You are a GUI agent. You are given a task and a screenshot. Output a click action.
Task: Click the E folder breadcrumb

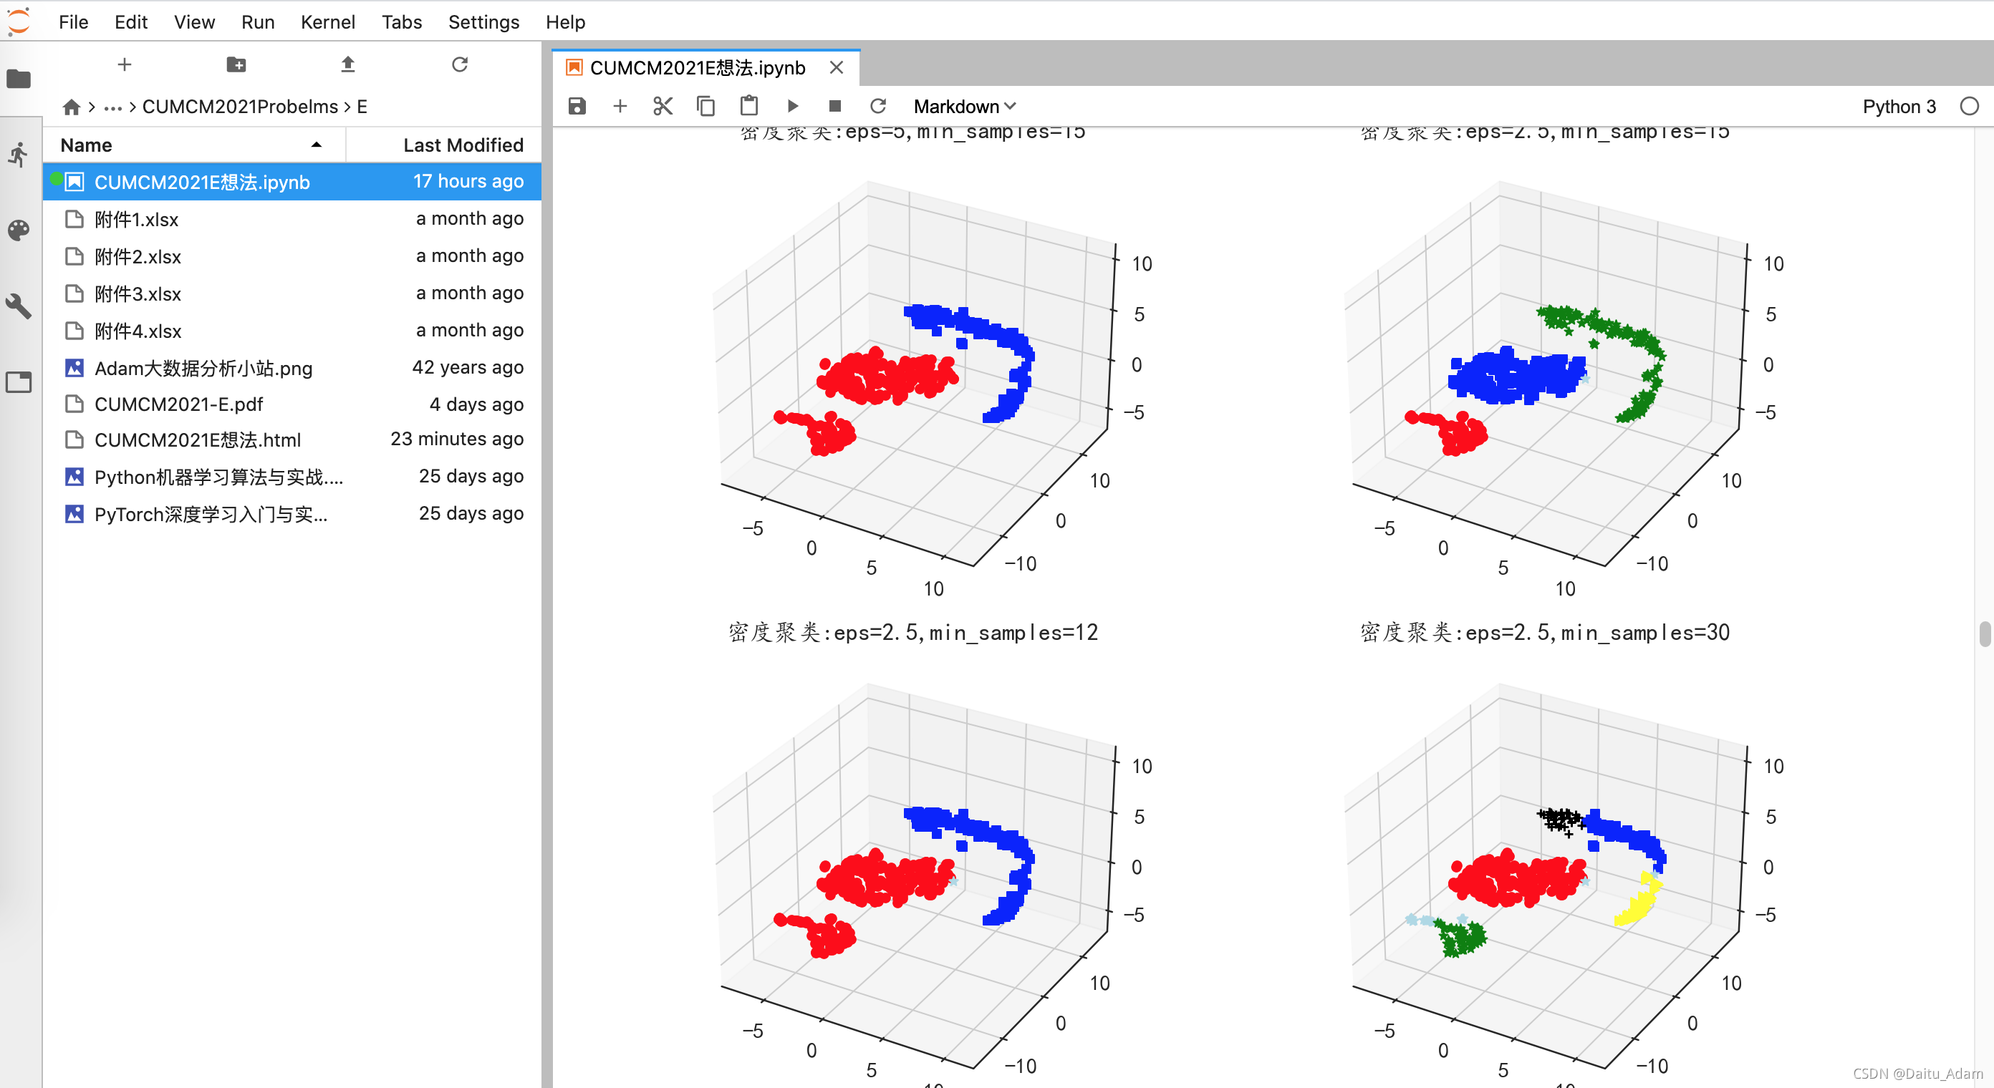click(362, 107)
